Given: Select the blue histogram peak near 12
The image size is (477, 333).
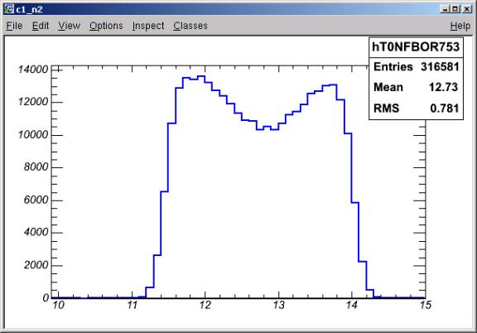Looking at the screenshot, I should (x=201, y=76).
